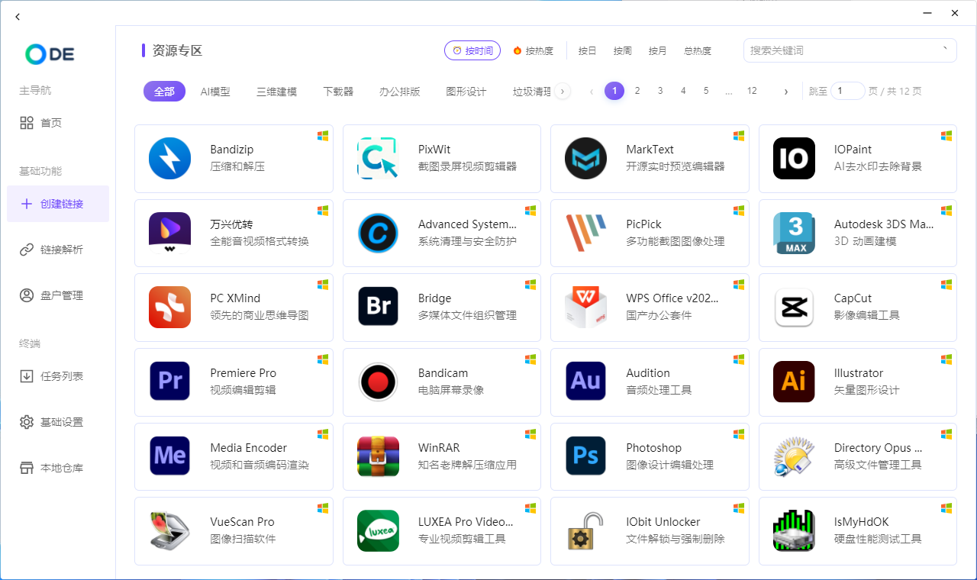Switch to the 垃圾清理 tab
977x580 pixels.
pyautogui.click(x=532, y=92)
